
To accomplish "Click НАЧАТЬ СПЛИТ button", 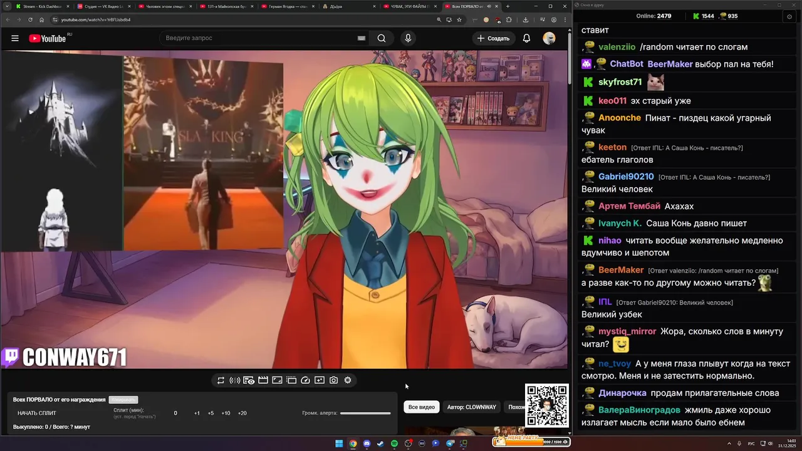I will [x=37, y=413].
